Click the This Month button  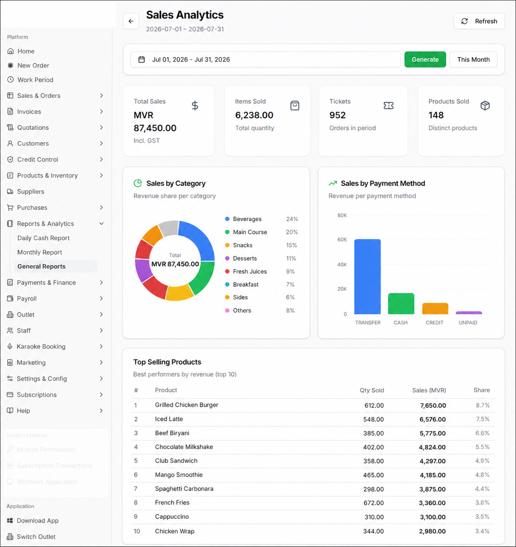pos(473,60)
